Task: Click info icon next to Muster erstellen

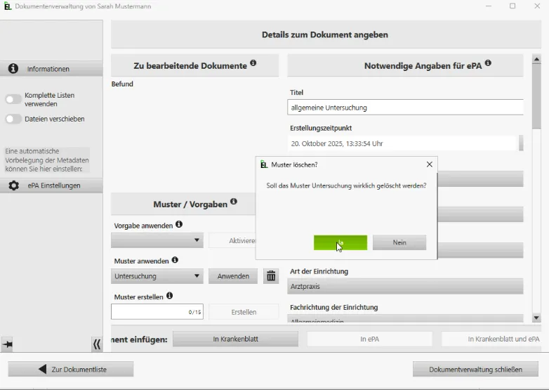Action: [169, 296]
